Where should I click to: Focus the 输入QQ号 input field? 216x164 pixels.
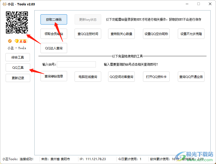[x=76, y=64]
